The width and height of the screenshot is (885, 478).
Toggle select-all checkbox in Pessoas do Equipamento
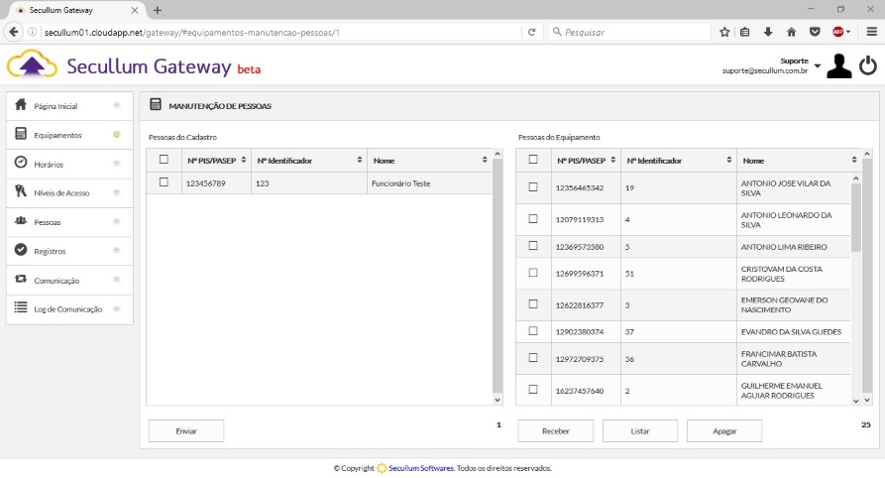point(533,159)
